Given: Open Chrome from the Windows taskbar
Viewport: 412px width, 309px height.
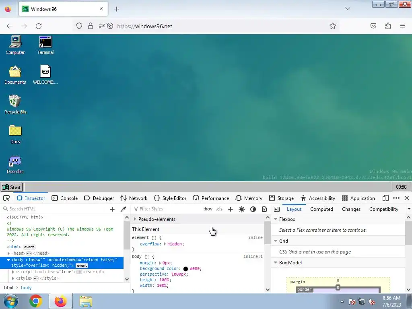Looking at the screenshot, I should tap(36, 301).
